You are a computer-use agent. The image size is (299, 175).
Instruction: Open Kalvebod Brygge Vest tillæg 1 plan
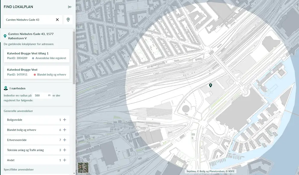pyautogui.click(x=36, y=56)
